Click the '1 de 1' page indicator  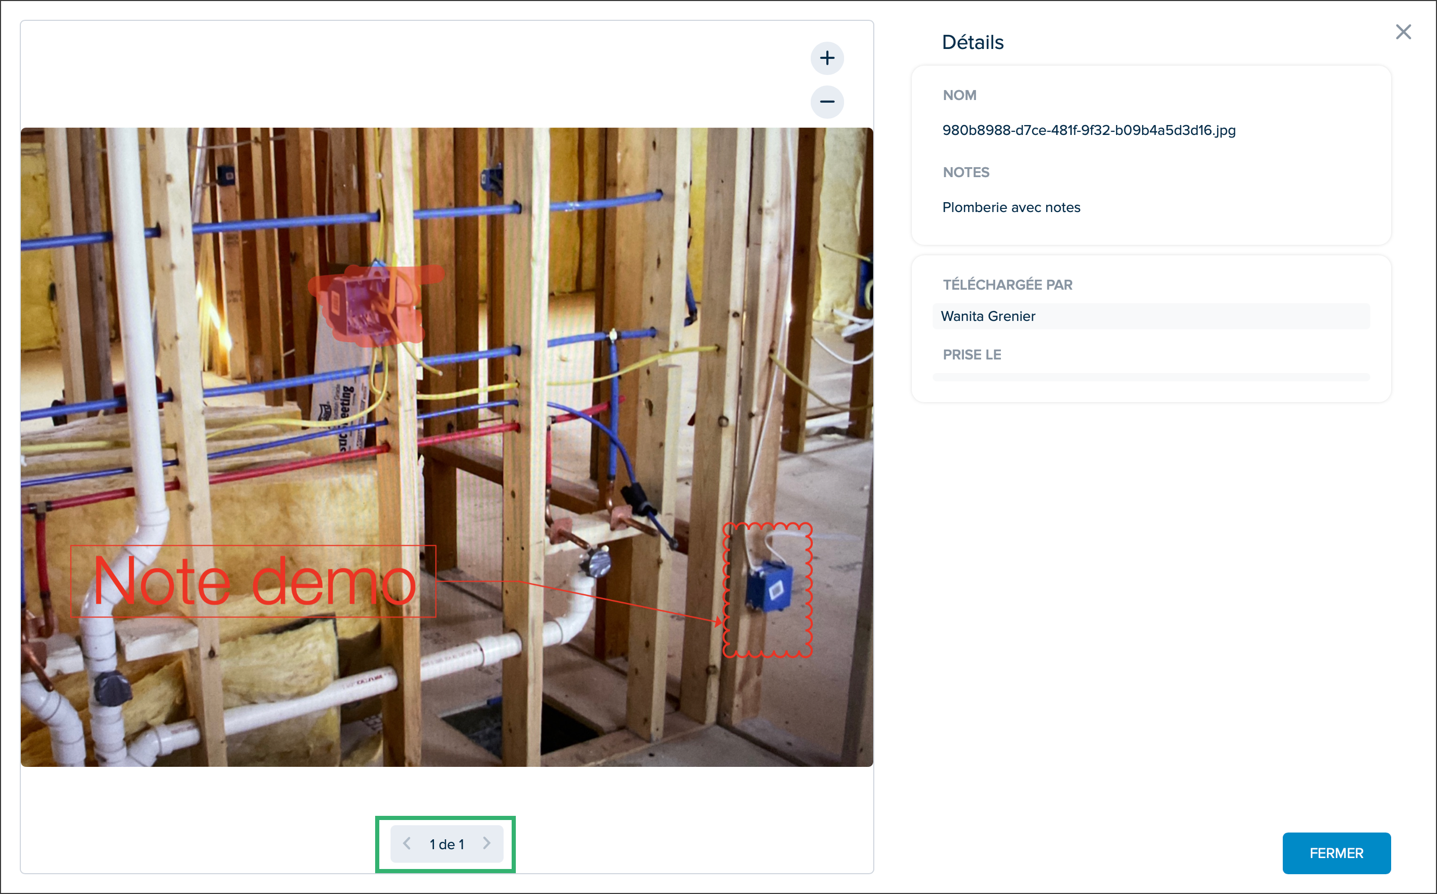[x=447, y=845]
